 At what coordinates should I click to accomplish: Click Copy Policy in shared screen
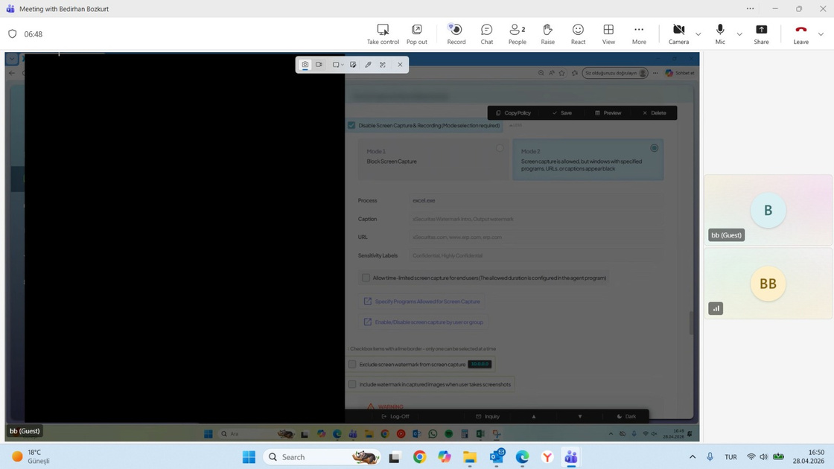[x=513, y=112]
